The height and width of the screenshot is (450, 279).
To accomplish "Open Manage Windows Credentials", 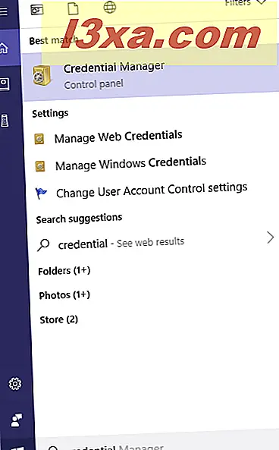I will [x=130, y=164].
